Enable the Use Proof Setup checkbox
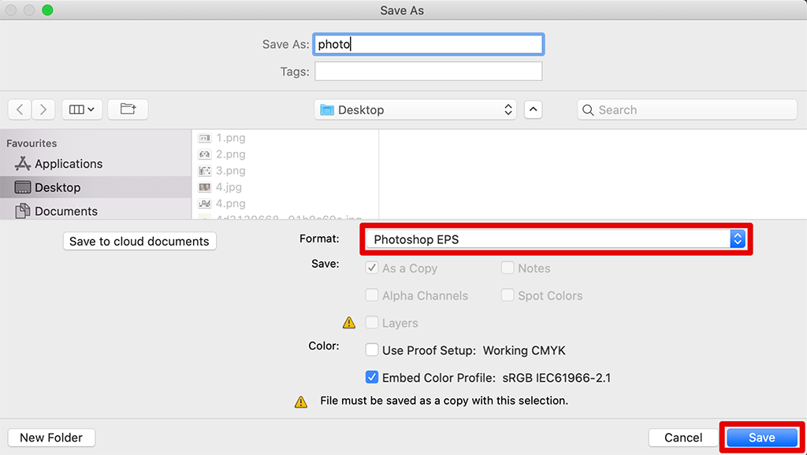The width and height of the screenshot is (807, 455). pyautogui.click(x=371, y=350)
